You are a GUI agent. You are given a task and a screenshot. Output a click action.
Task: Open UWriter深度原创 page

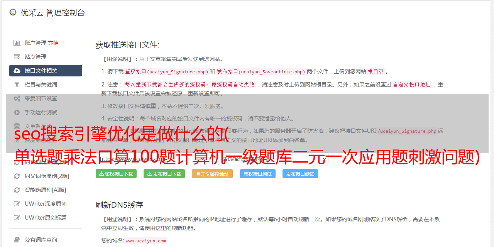click(46, 204)
